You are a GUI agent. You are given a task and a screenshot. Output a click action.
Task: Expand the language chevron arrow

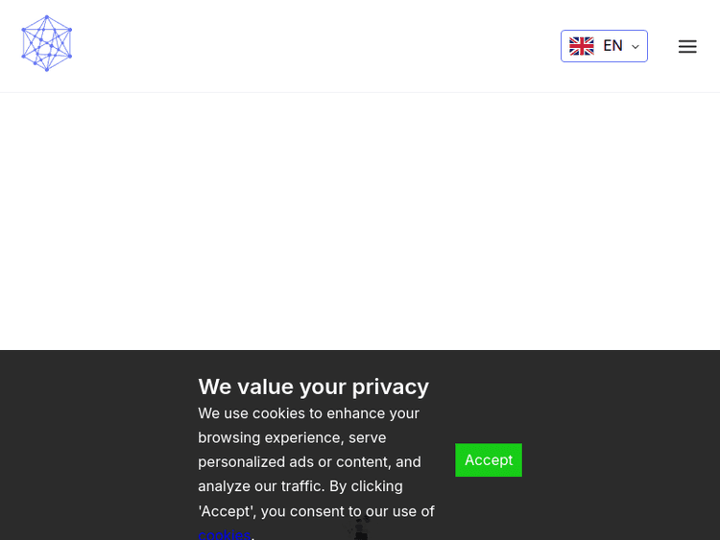pos(635,47)
